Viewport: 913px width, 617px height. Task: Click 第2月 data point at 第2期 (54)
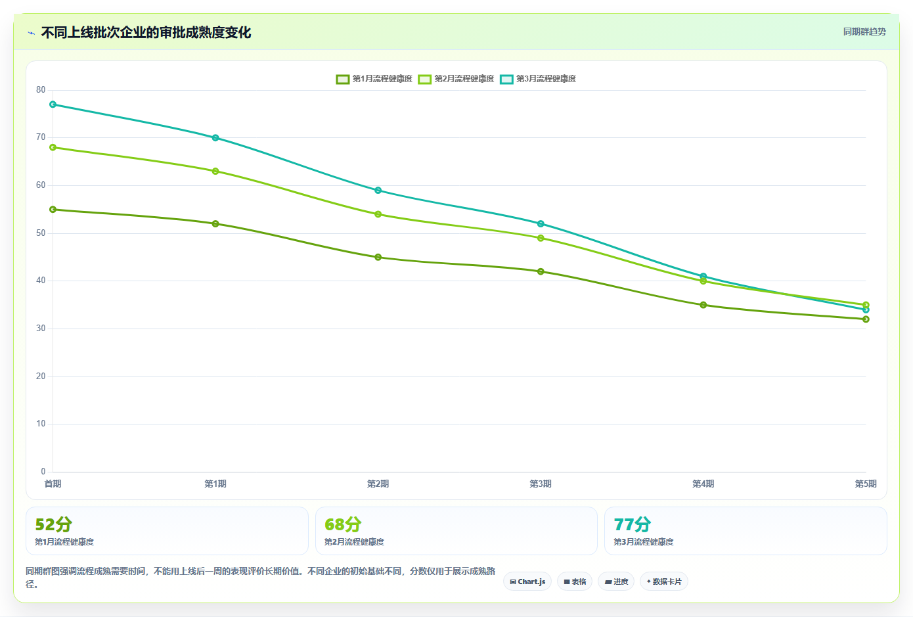378,214
